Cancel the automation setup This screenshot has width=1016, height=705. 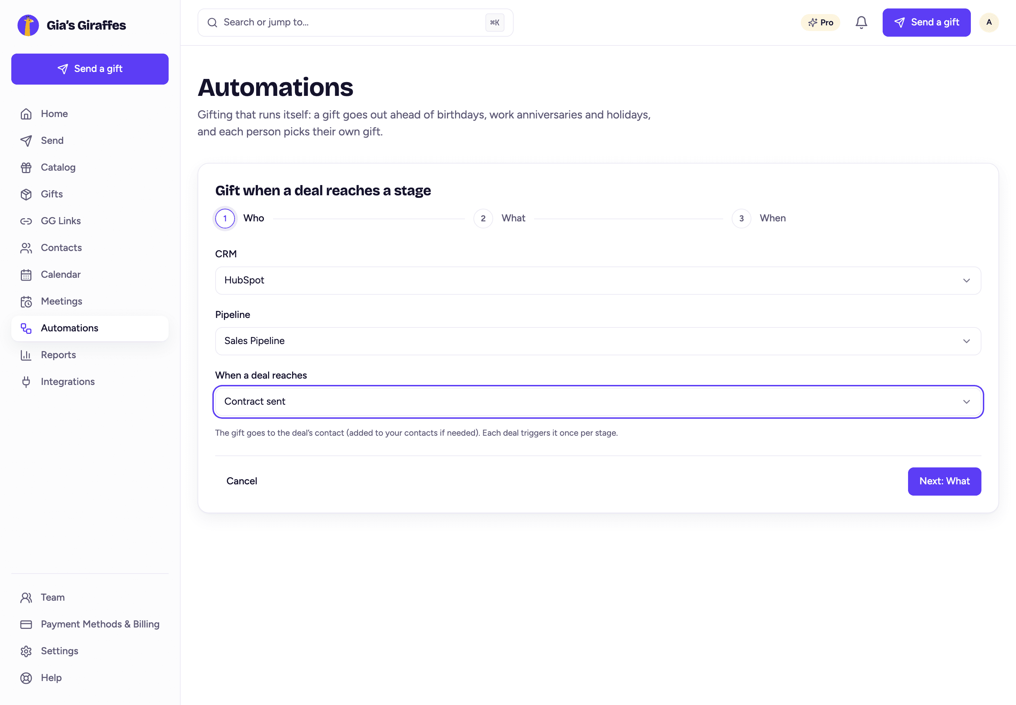coord(241,482)
